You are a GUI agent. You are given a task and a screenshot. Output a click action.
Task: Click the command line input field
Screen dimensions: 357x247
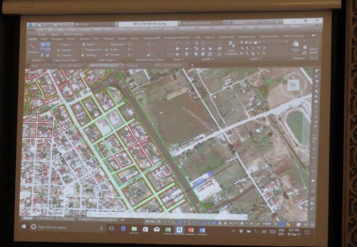pos(166,215)
